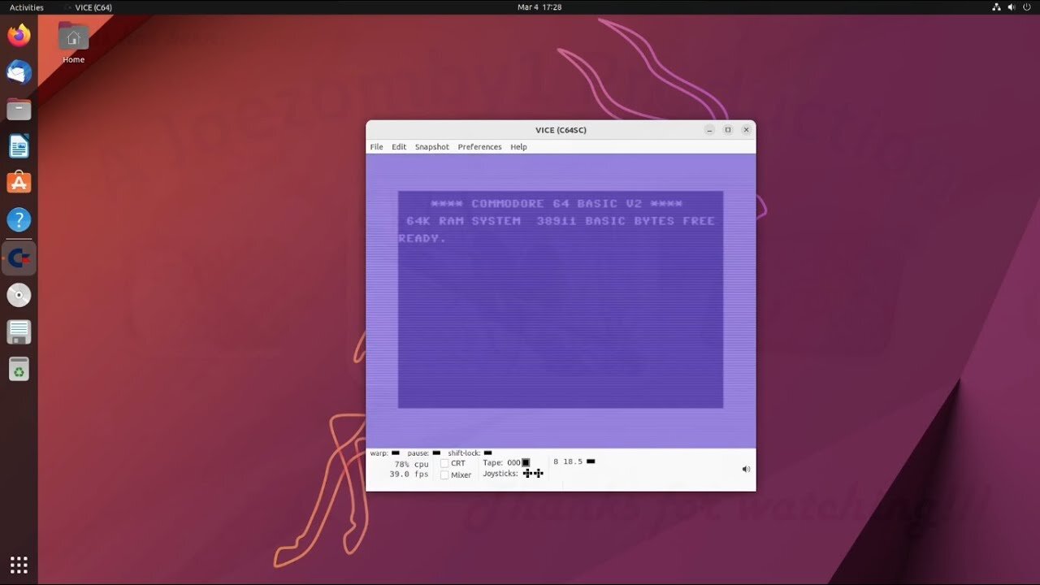Click the READY. prompt in emulator screen
Image resolution: width=1040 pixels, height=585 pixels.
[422, 238]
